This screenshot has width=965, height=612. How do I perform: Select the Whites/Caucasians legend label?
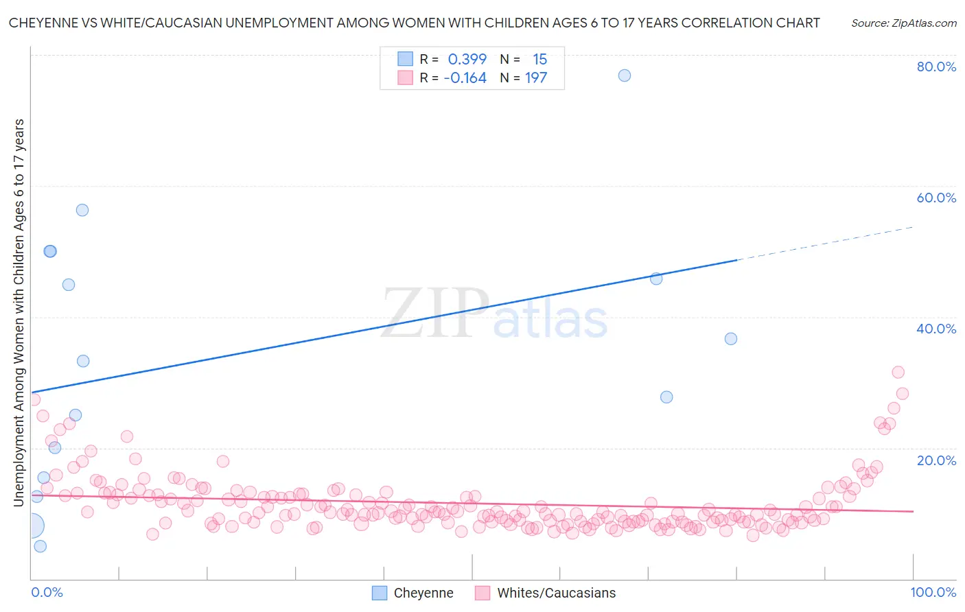(x=557, y=593)
